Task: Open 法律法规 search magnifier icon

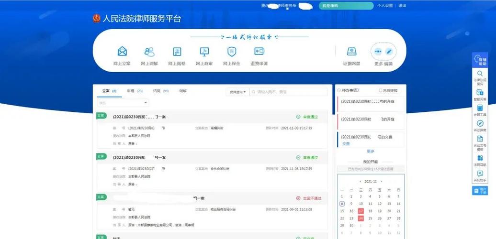Action: pyautogui.click(x=480, y=74)
